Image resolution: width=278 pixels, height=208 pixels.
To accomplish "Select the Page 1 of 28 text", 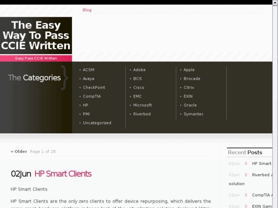I will (x=43, y=152).
